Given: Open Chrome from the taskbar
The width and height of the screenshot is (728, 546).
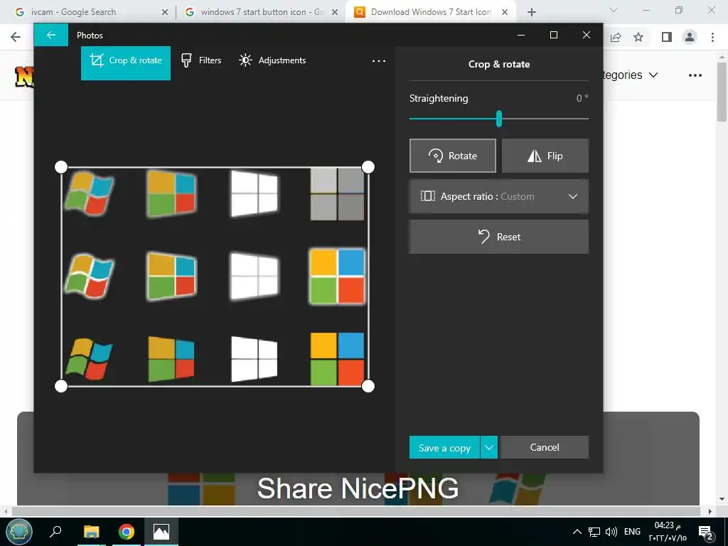Looking at the screenshot, I should click(x=126, y=532).
